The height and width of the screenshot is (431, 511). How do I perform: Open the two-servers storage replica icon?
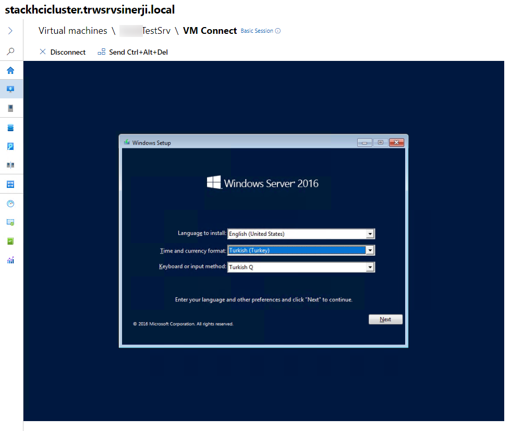pos(10,165)
